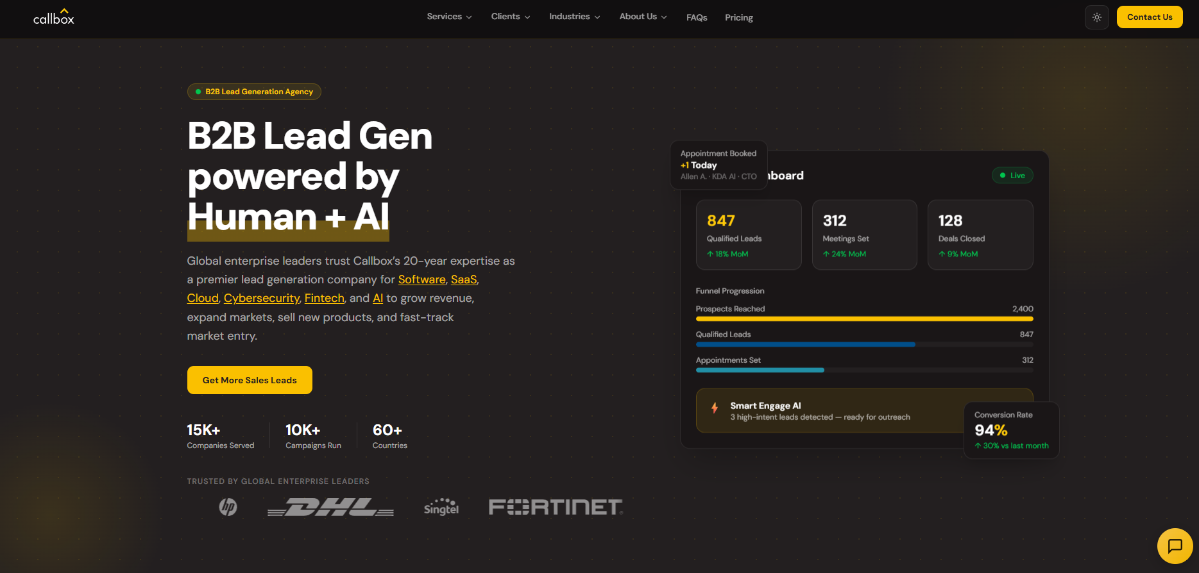Click the '10K+' campaigns run stat

coord(313,436)
